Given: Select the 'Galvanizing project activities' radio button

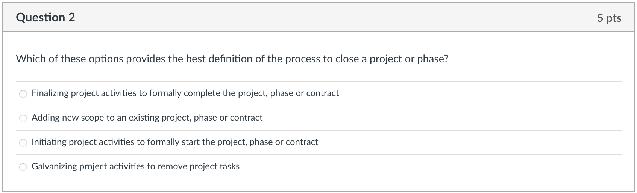Looking at the screenshot, I should tap(23, 167).
